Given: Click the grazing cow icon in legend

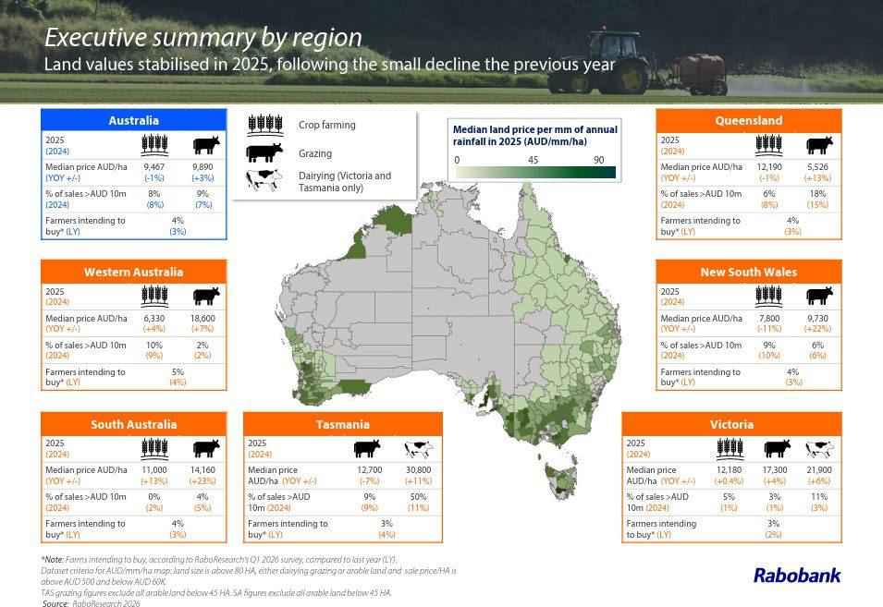Looking at the screenshot, I should [x=264, y=152].
